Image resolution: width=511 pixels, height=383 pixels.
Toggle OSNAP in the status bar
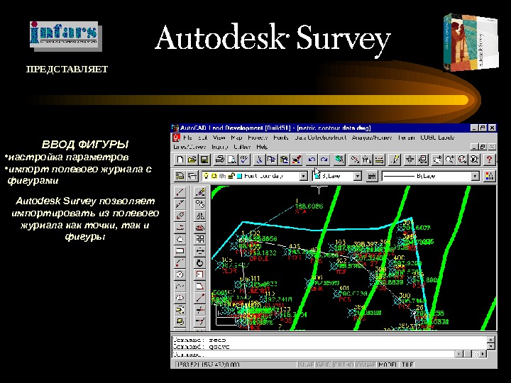(366, 365)
